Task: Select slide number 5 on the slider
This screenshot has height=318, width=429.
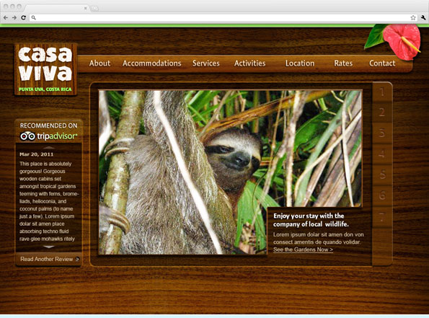Action: (382, 175)
